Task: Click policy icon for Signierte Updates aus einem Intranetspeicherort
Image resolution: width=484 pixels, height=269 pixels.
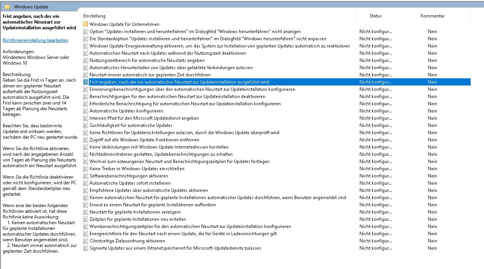Action: tap(85, 248)
